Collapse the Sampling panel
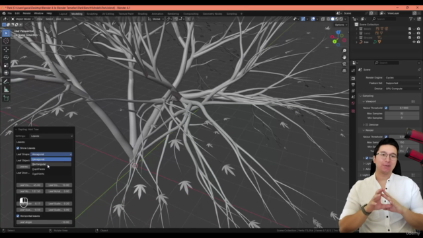 coord(361,96)
